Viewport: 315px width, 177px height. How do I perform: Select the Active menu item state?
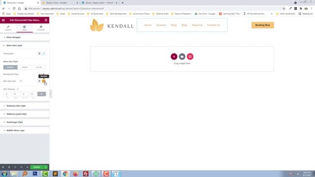(39, 67)
